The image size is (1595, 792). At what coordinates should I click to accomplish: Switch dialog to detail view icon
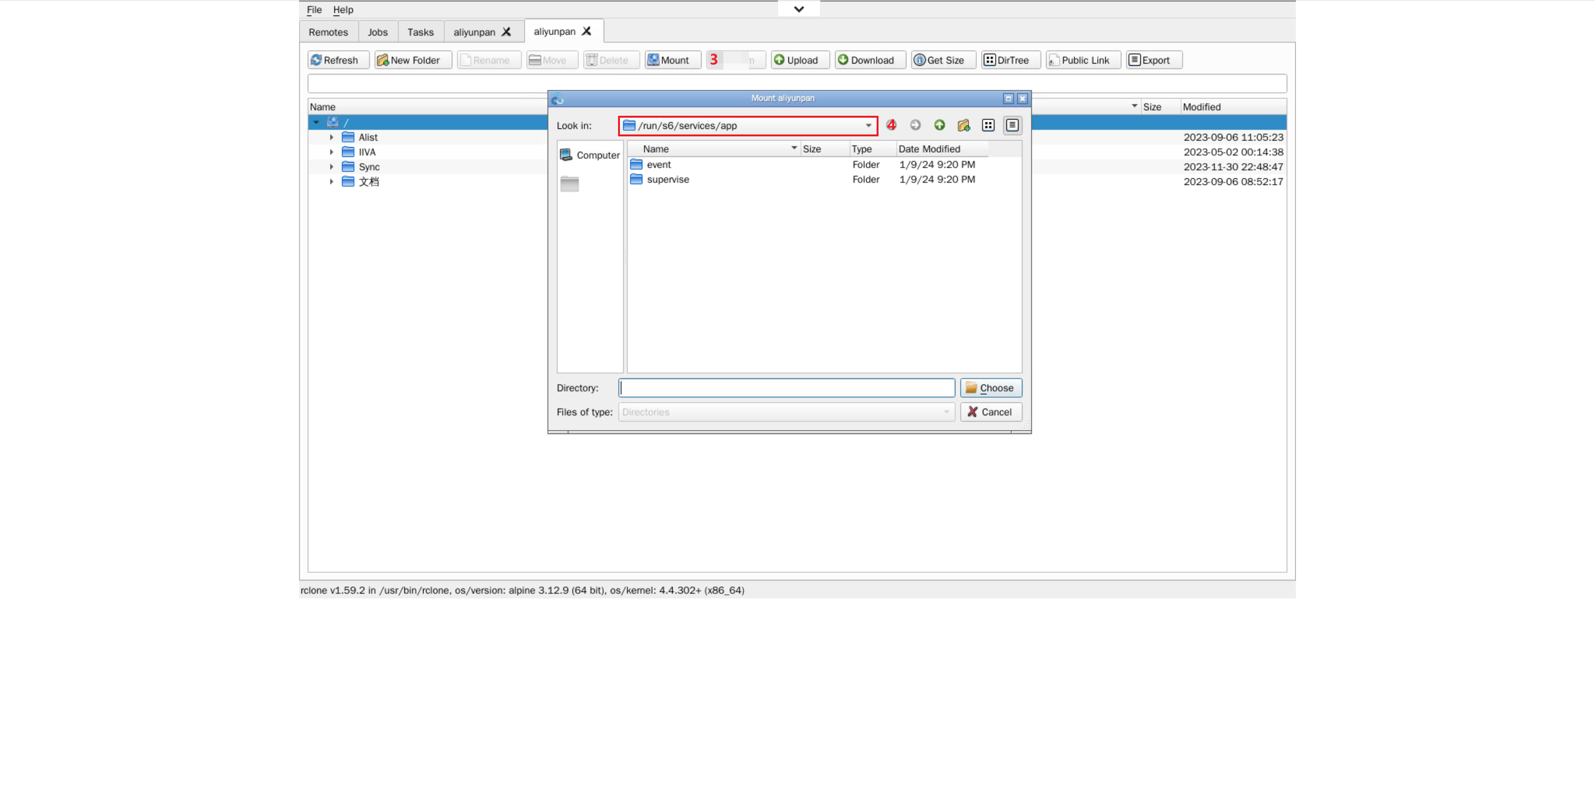coord(1012,125)
